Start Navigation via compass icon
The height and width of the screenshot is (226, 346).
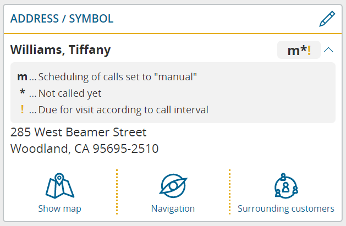point(173,186)
